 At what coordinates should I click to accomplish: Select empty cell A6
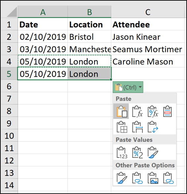coord(43,86)
